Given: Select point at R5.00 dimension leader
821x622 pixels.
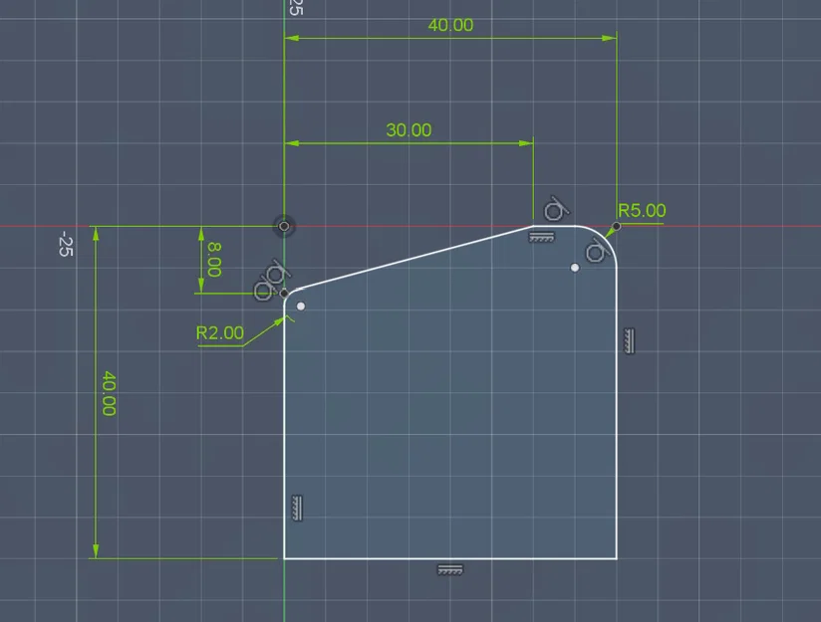Looking at the screenshot, I should (617, 226).
